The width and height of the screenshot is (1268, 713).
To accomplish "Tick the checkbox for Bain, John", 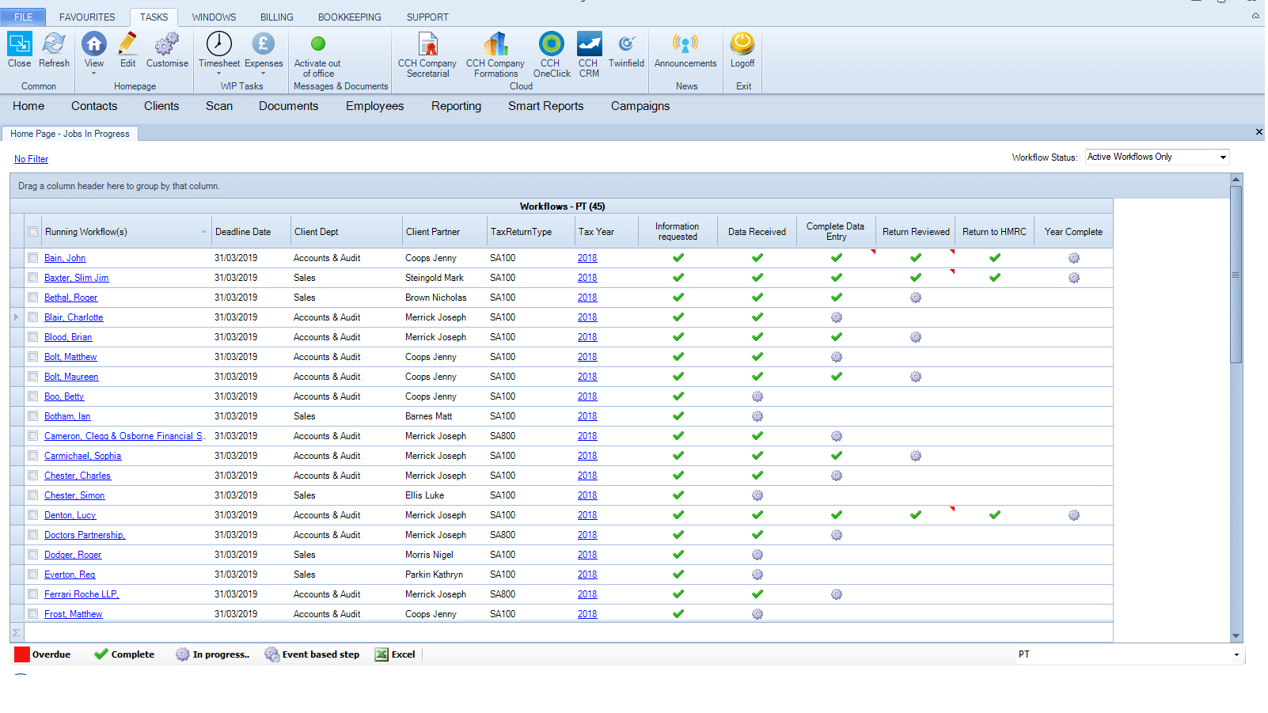I will 32,258.
